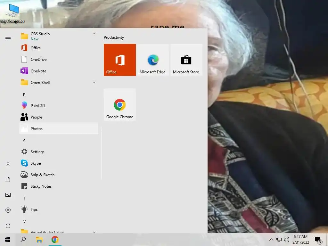328x246 pixels.
Task: Open the Photos app
Action: [59, 129]
